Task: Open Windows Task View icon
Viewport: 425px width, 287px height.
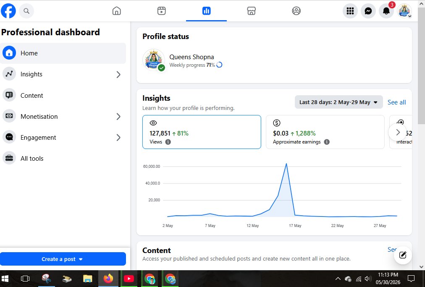Action: [25, 278]
